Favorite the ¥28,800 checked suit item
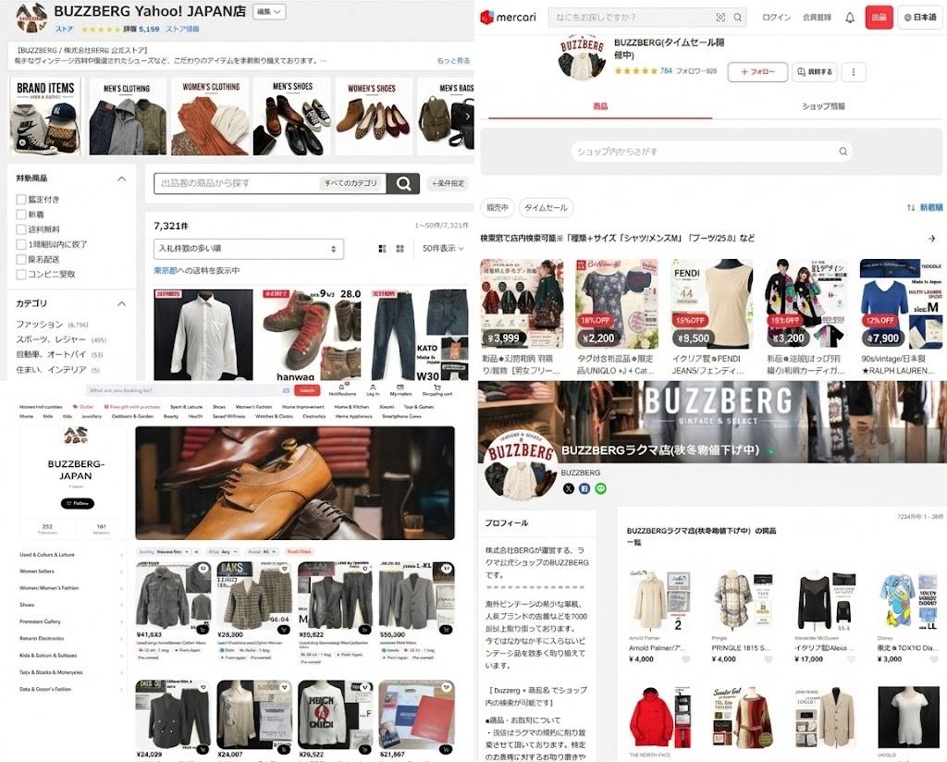This screenshot has height=762, width=947. pos(285,568)
